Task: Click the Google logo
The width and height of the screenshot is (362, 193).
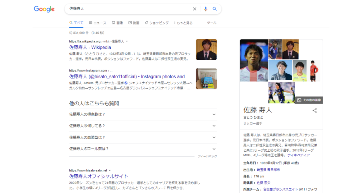Action: point(44,9)
